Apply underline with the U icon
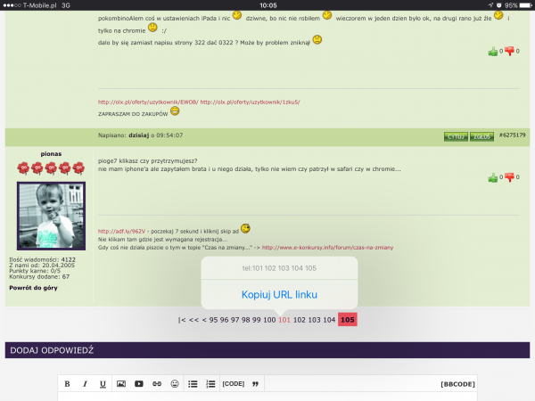Screen dimensions: 535x401 (103, 384)
